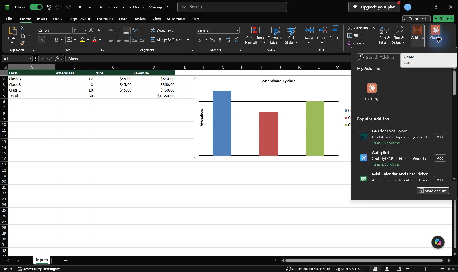This screenshot has height=272, width=458.
Task: Apply align left to cells
Action: point(111,40)
